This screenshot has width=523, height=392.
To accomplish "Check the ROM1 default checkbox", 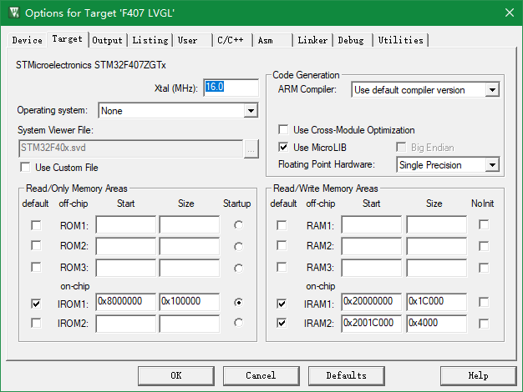I will (x=36, y=225).
